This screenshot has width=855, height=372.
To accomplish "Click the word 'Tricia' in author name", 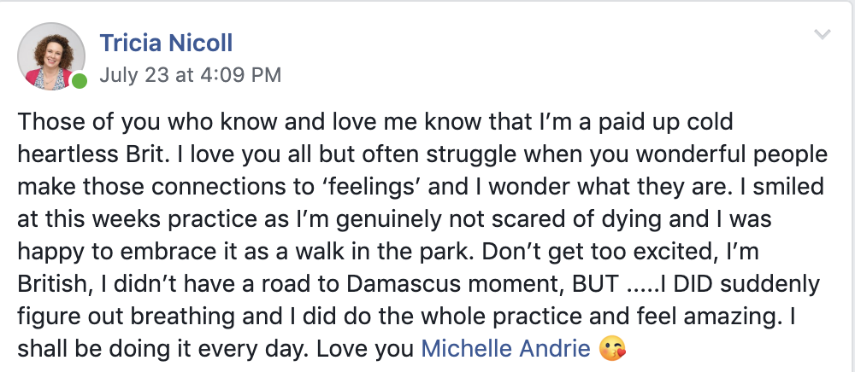I will (x=128, y=42).
